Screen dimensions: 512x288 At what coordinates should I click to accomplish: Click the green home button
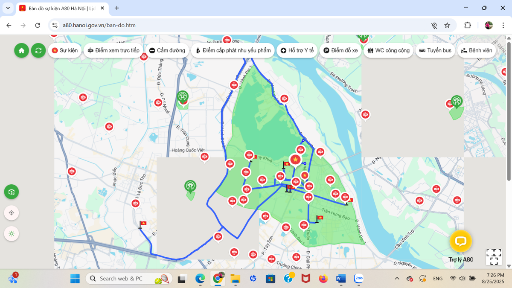[21, 50]
